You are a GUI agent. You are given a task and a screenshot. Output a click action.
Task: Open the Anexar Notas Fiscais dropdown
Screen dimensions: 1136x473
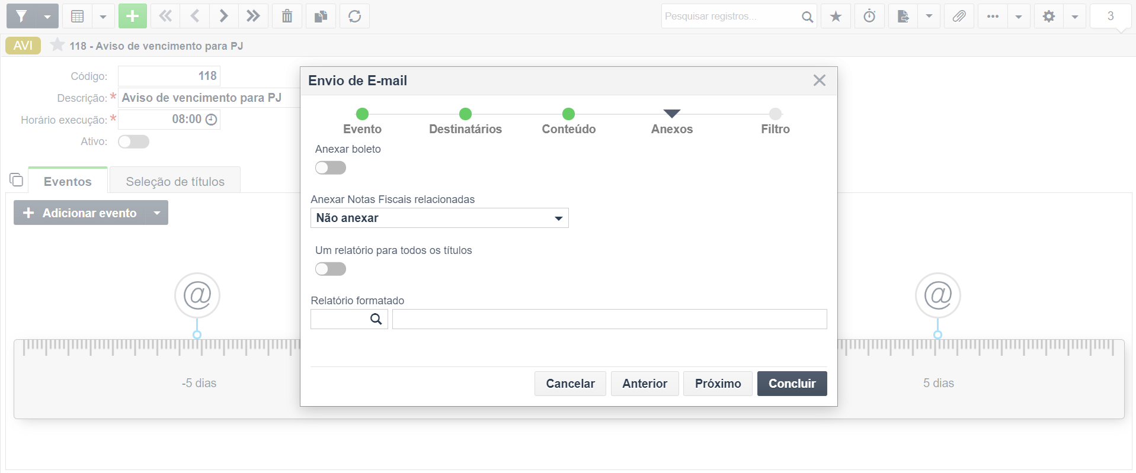coord(439,218)
